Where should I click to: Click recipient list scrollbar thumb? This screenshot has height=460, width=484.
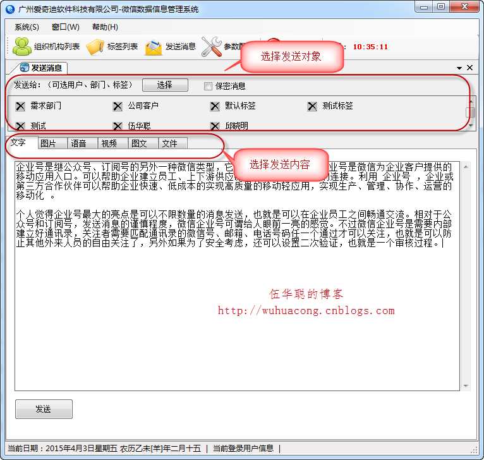tap(472, 112)
